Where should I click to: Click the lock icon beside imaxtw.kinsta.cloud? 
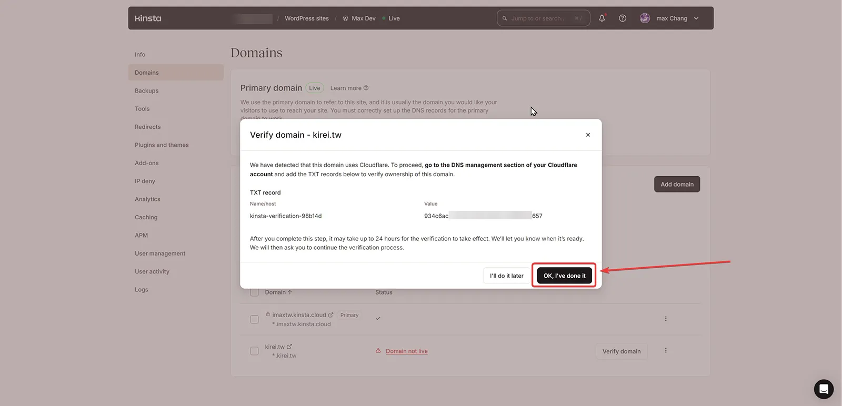pyautogui.click(x=268, y=314)
